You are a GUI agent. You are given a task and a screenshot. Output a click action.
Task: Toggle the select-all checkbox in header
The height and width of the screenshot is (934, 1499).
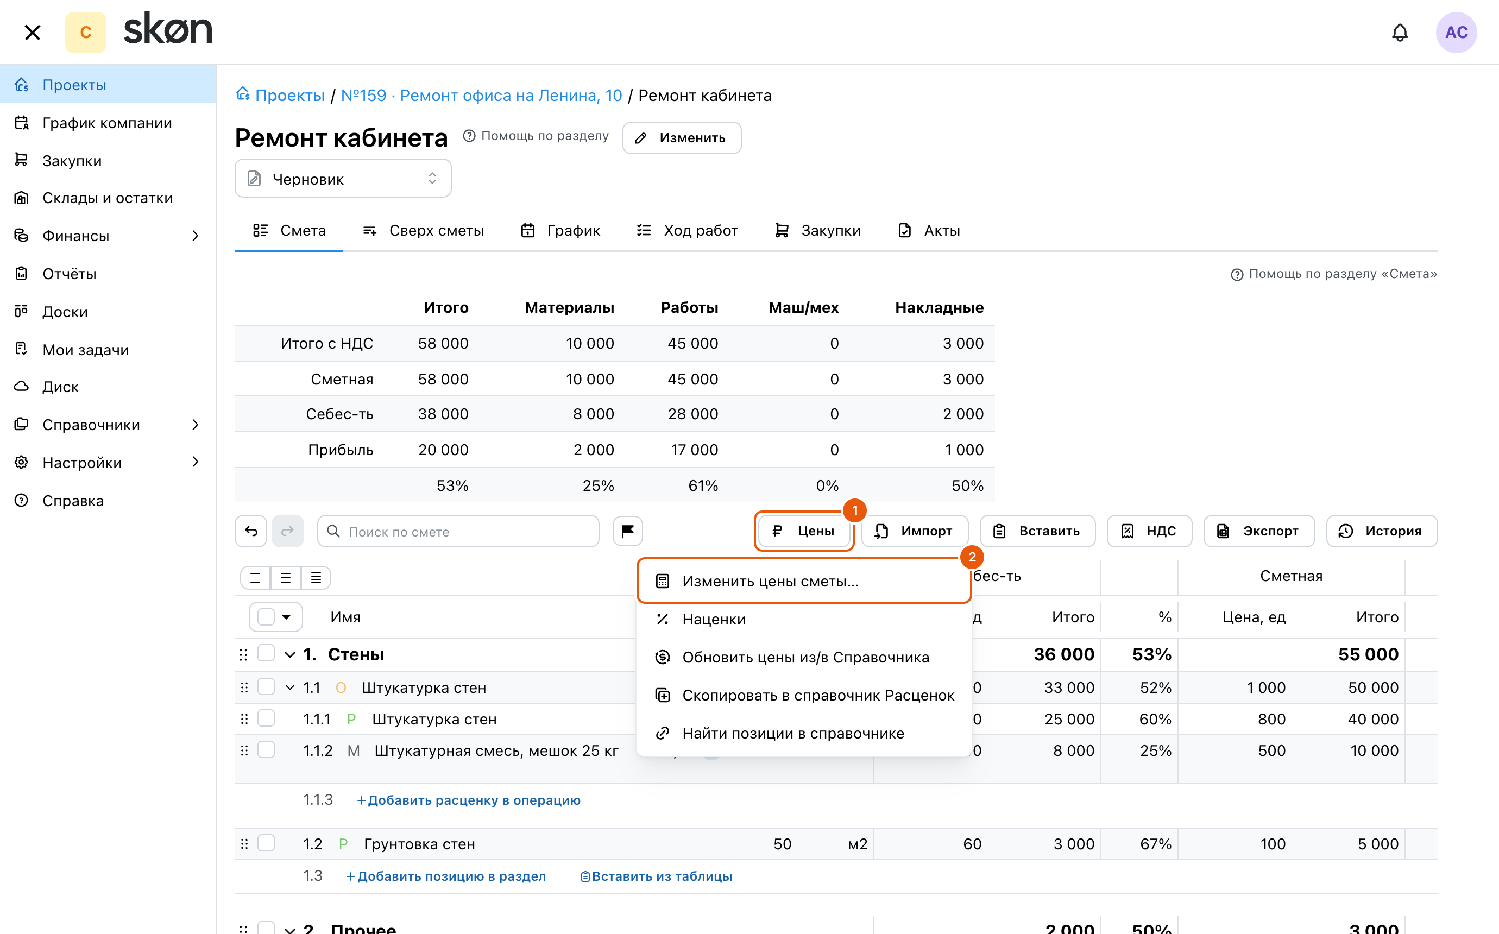(266, 616)
